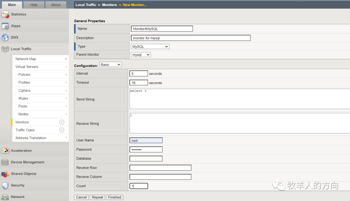The height and width of the screenshot is (201, 350).
Task: Click the plus icon next to Monitors
Action: (x=62, y=122)
